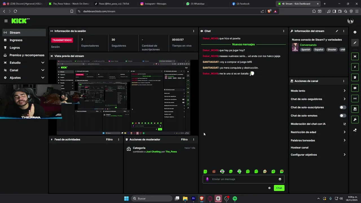Viewport: 361px width, 203px height.
Task: Open Información de la sesión panel options
Action: (193, 31)
